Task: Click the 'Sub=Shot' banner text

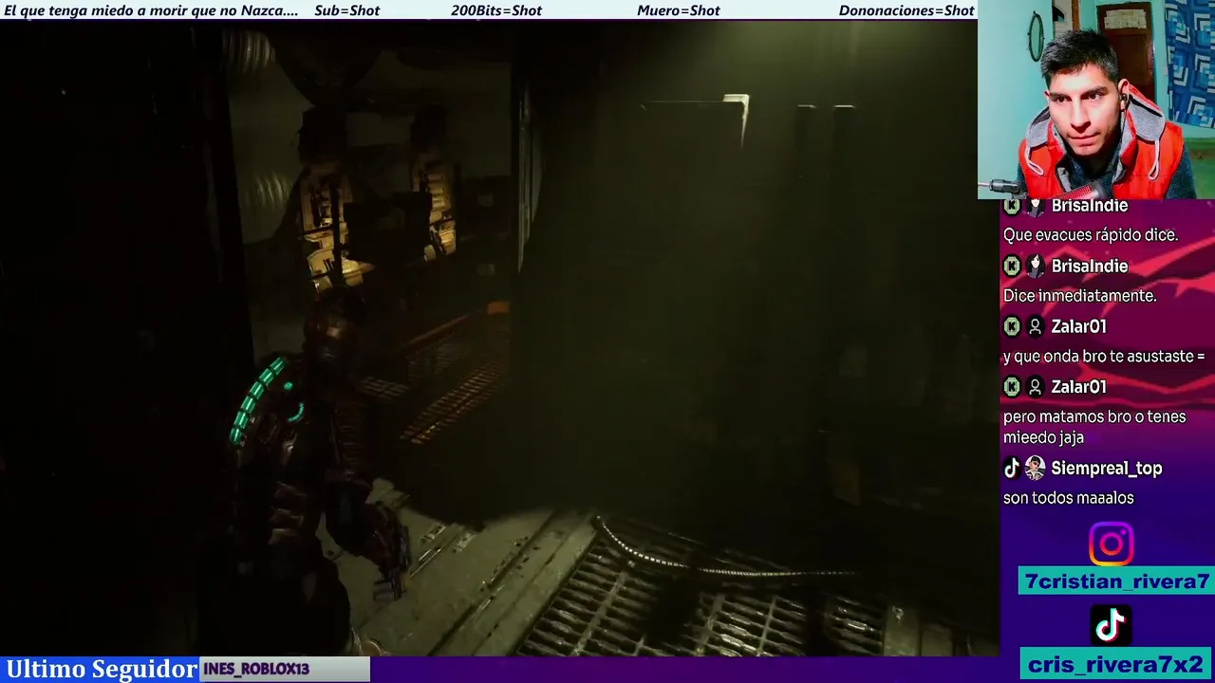Action: tap(346, 10)
